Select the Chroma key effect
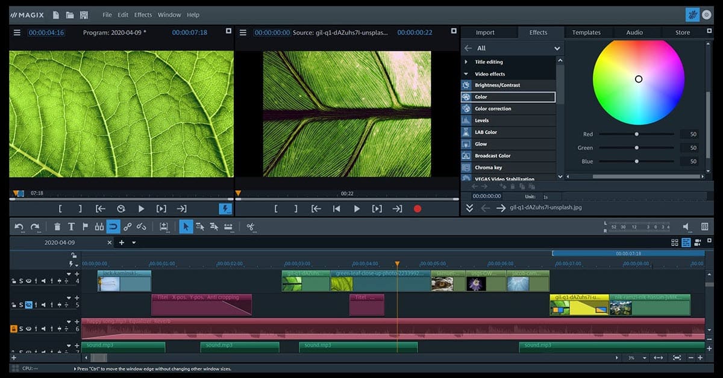This screenshot has height=378, width=723. click(x=488, y=167)
